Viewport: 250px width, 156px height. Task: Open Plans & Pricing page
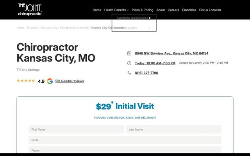(142, 10)
